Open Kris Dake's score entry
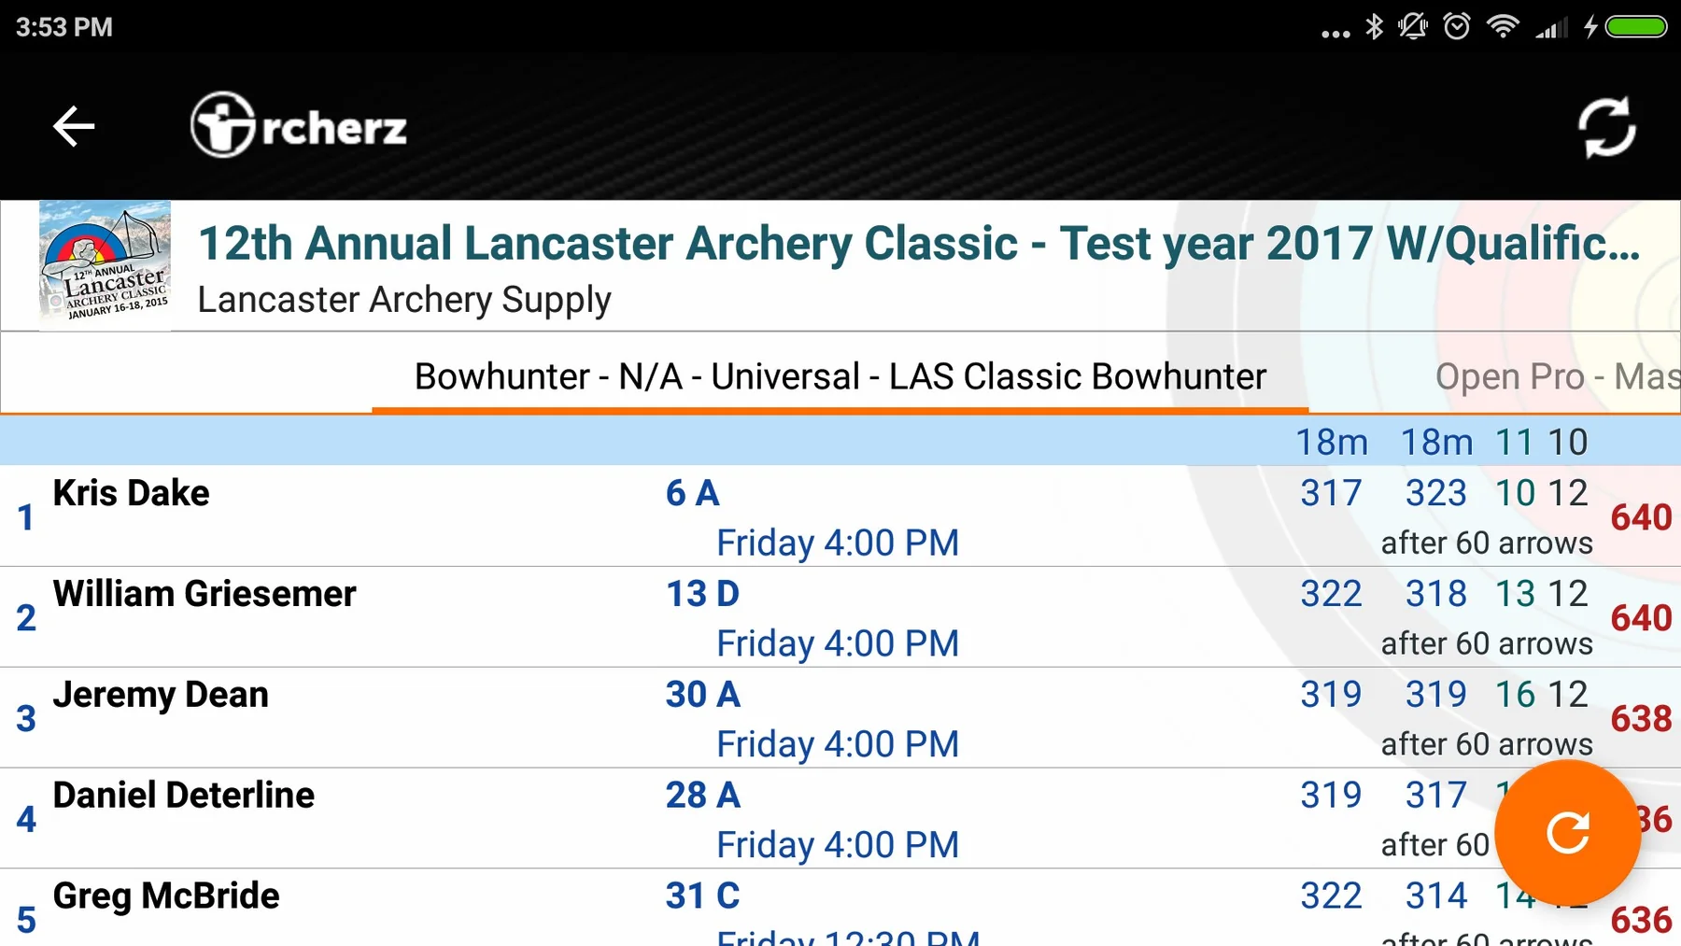Viewport: 1681px width, 946px height. pyautogui.click(x=840, y=516)
